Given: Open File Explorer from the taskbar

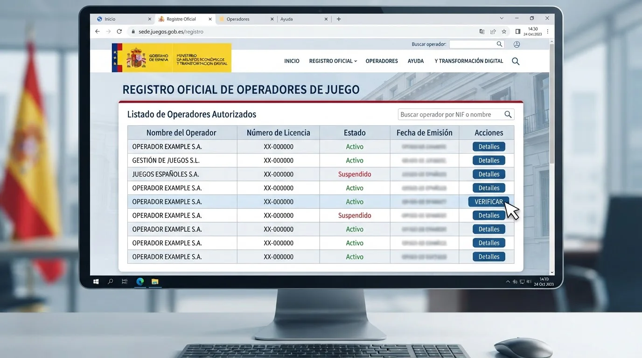Looking at the screenshot, I should point(155,282).
